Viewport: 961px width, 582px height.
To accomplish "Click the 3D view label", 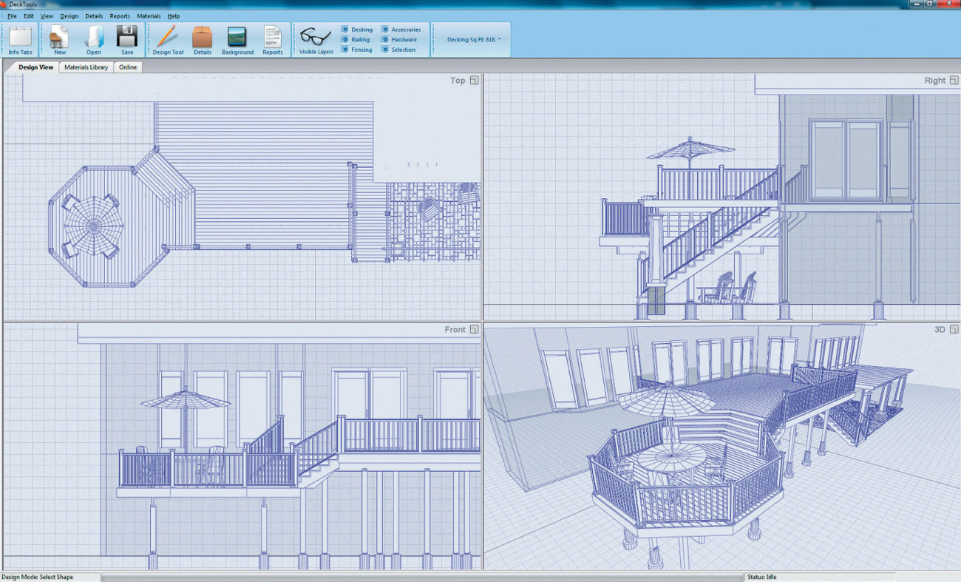I will point(940,329).
